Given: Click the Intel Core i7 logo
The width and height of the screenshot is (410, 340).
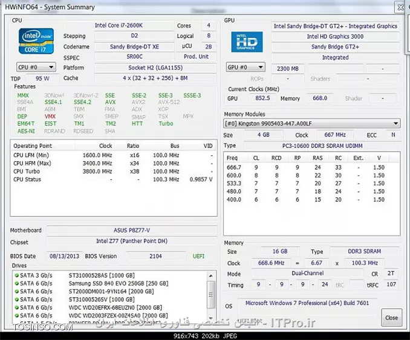Looking at the screenshot, I should pos(36,41).
